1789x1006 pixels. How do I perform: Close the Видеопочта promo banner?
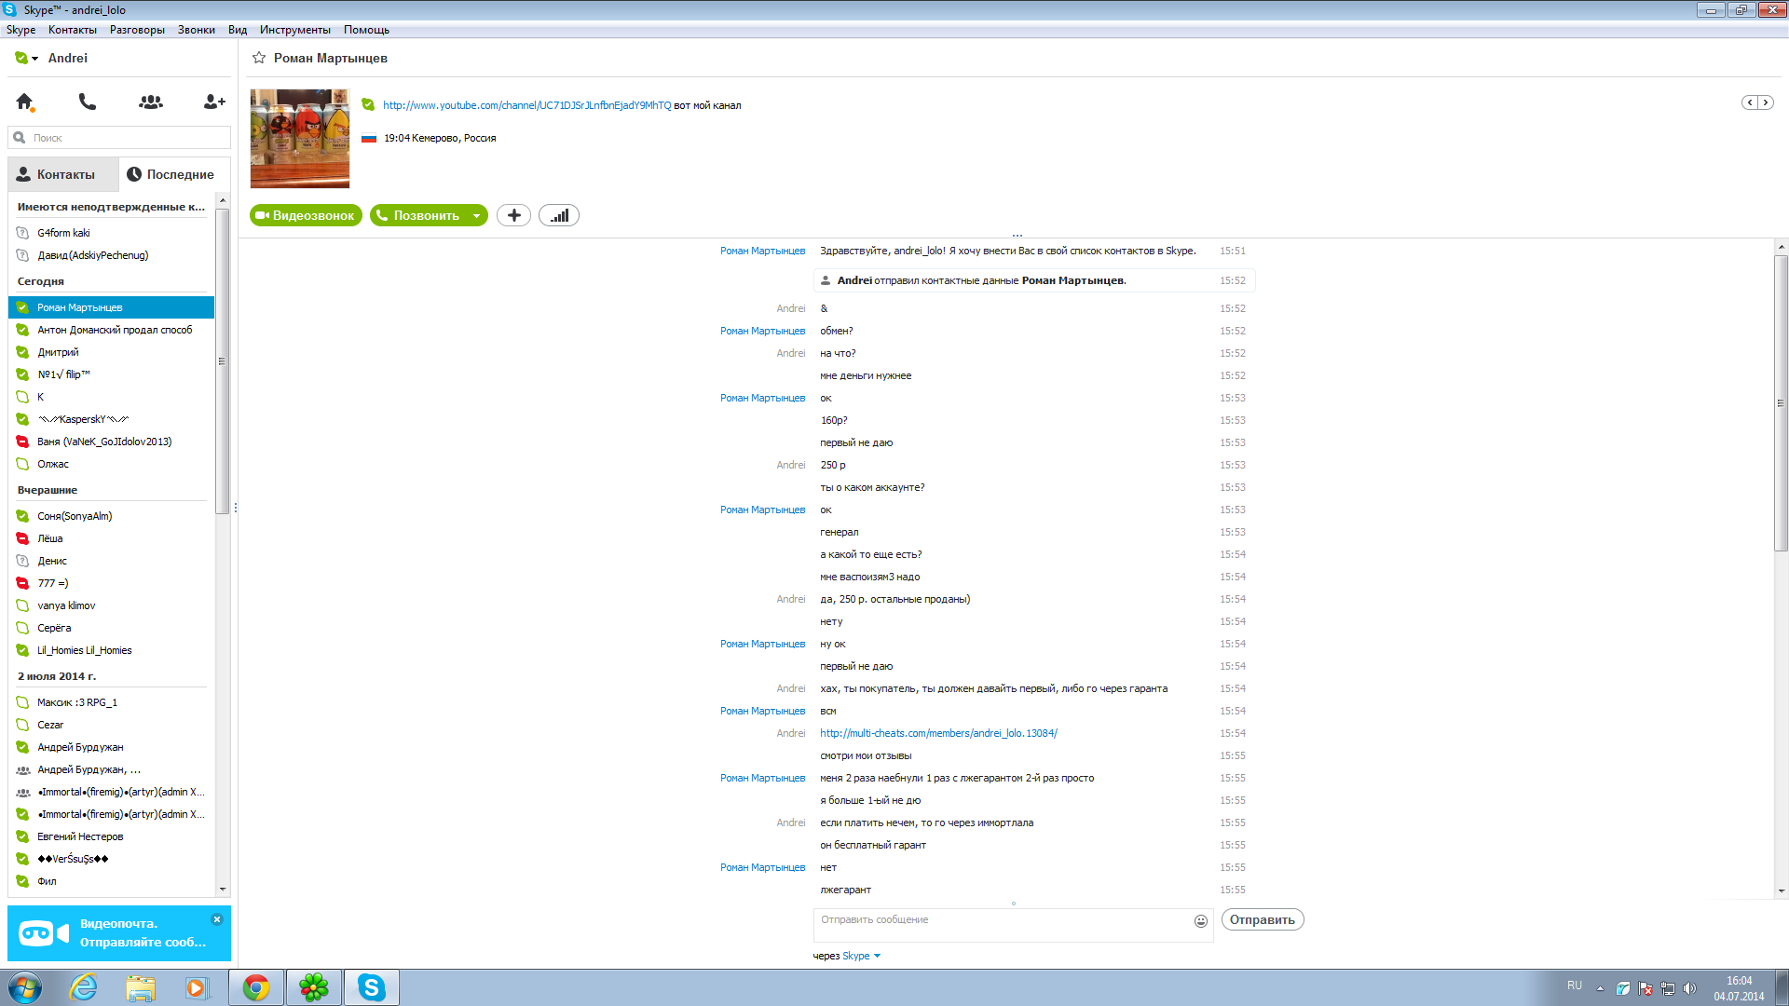pos(217,919)
